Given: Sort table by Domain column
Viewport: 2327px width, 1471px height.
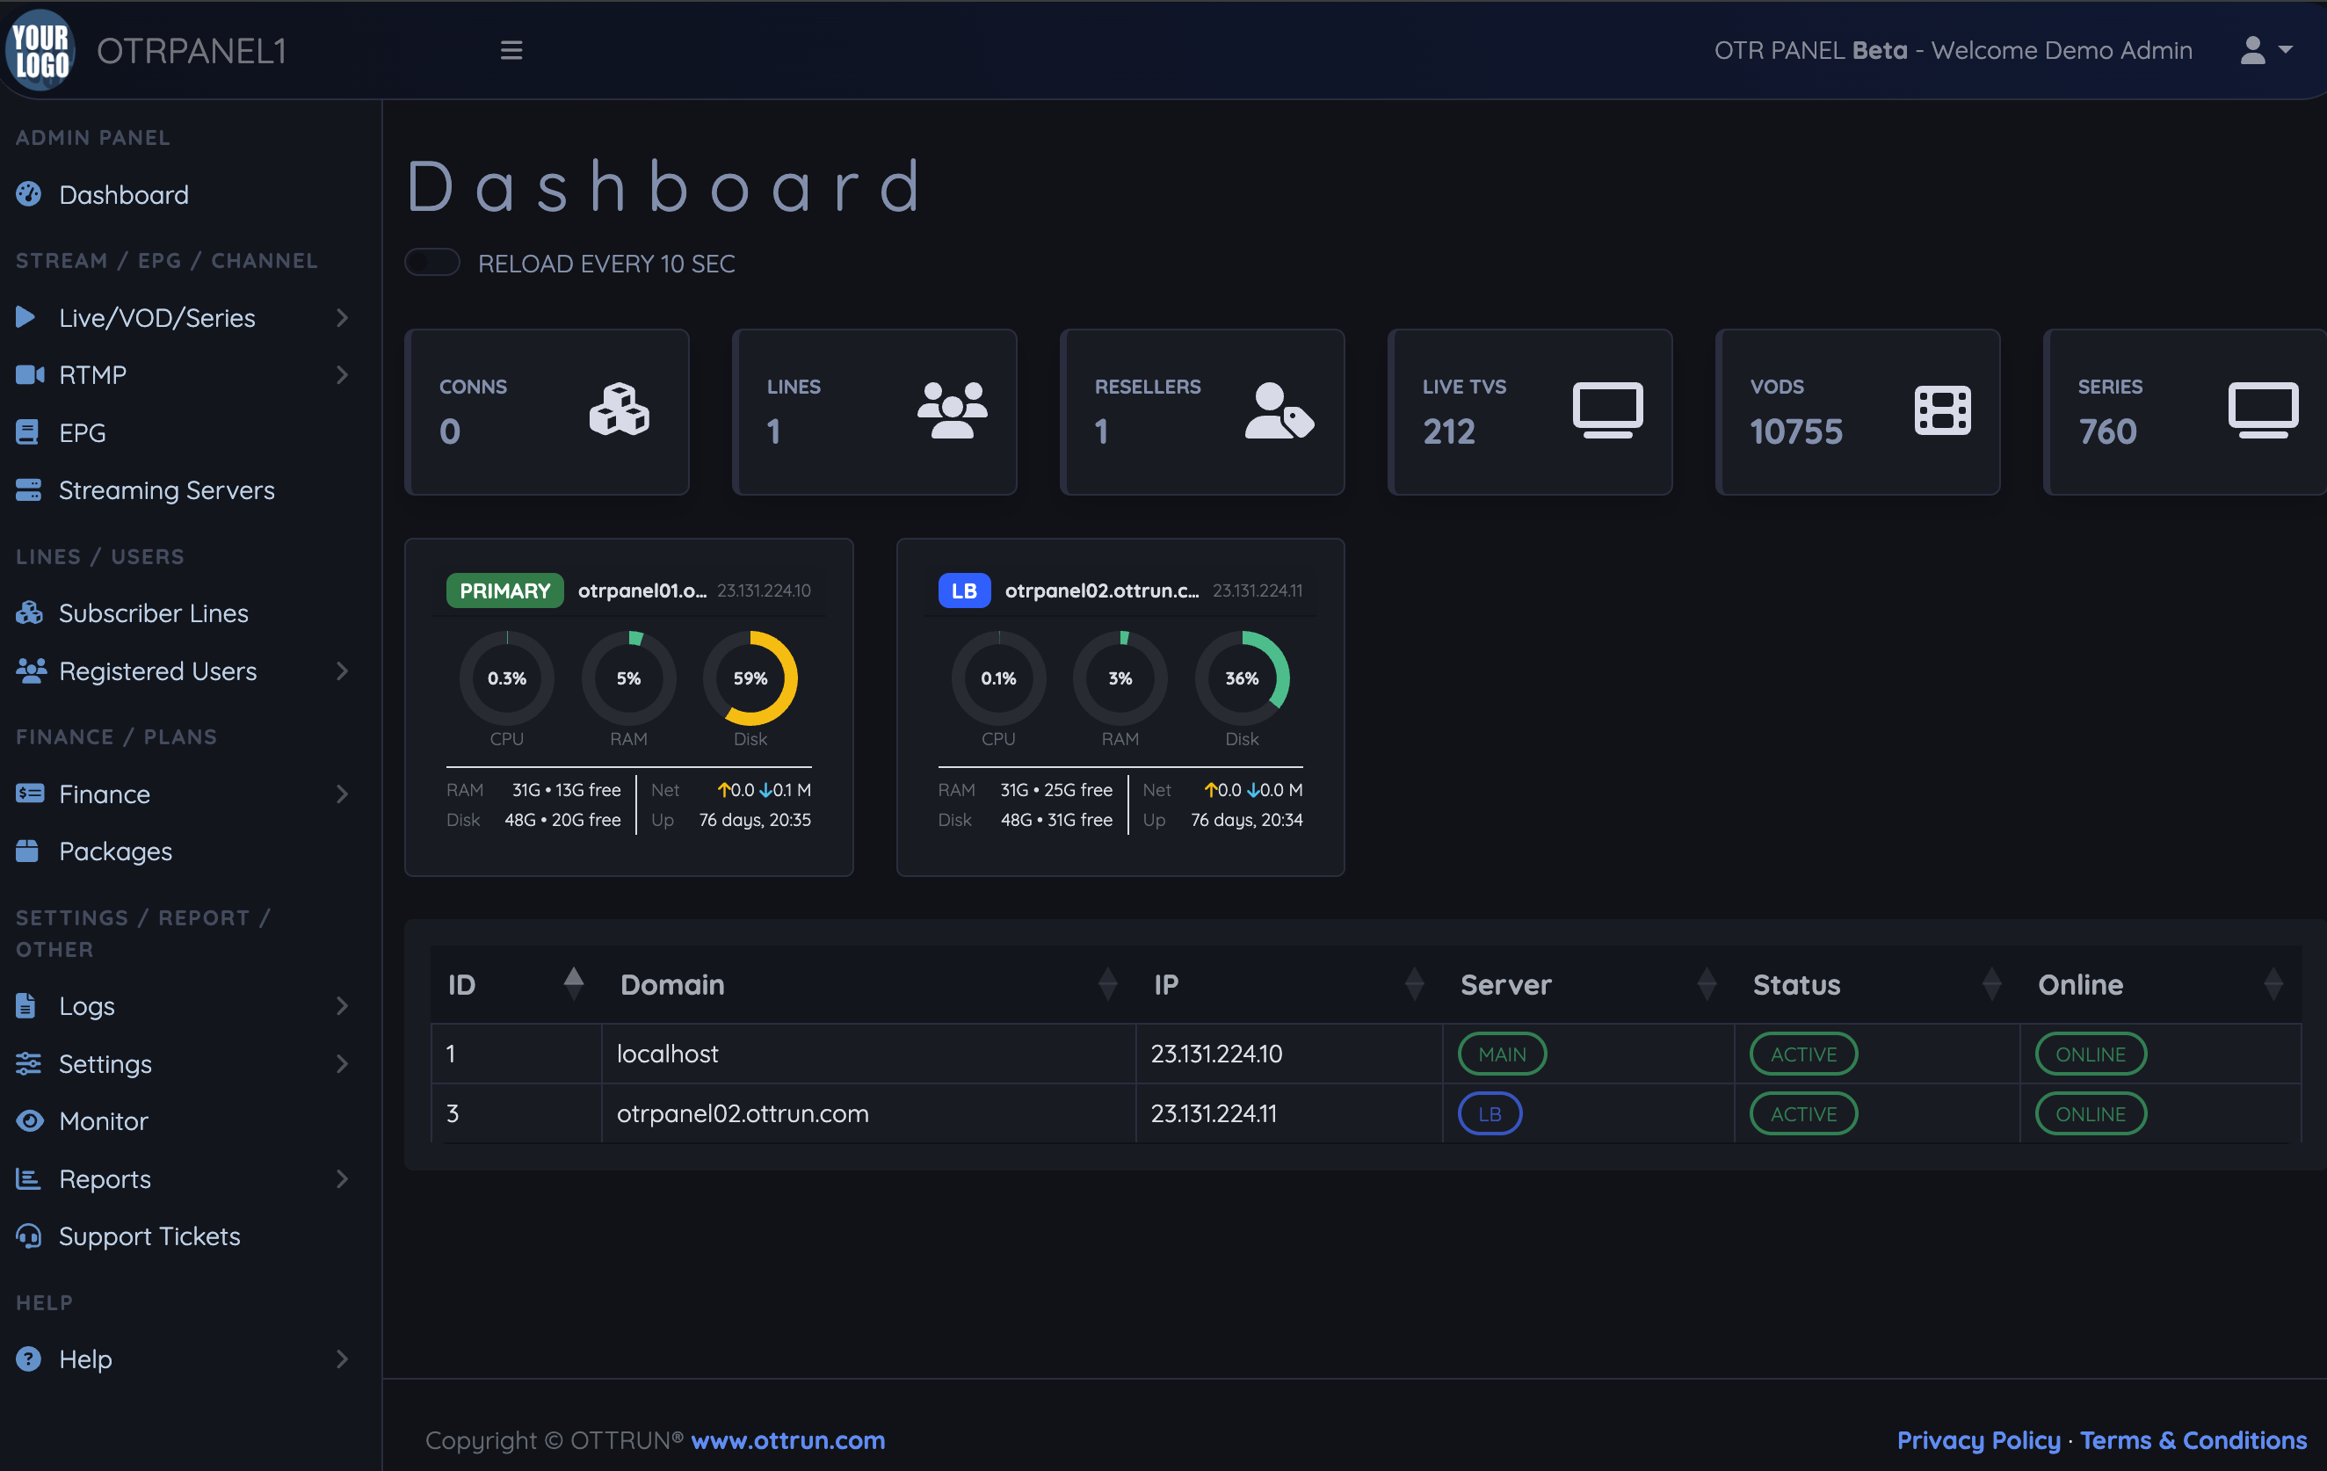Looking at the screenshot, I should pyautogui.click(x=869, y=984).
